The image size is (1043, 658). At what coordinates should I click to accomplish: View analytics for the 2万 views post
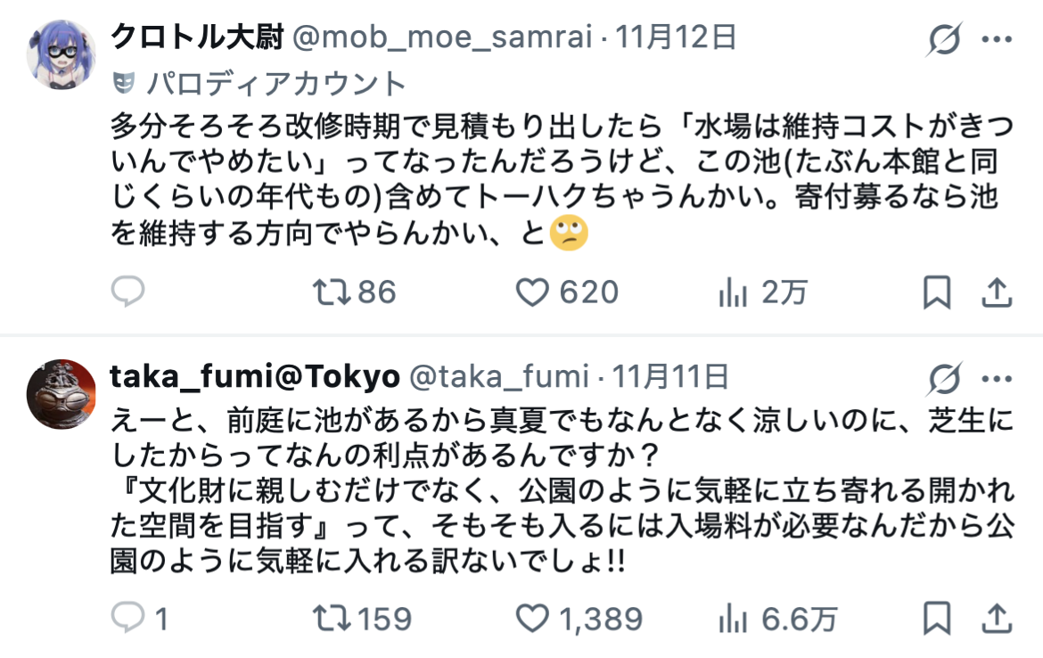[x=733, y=292]
